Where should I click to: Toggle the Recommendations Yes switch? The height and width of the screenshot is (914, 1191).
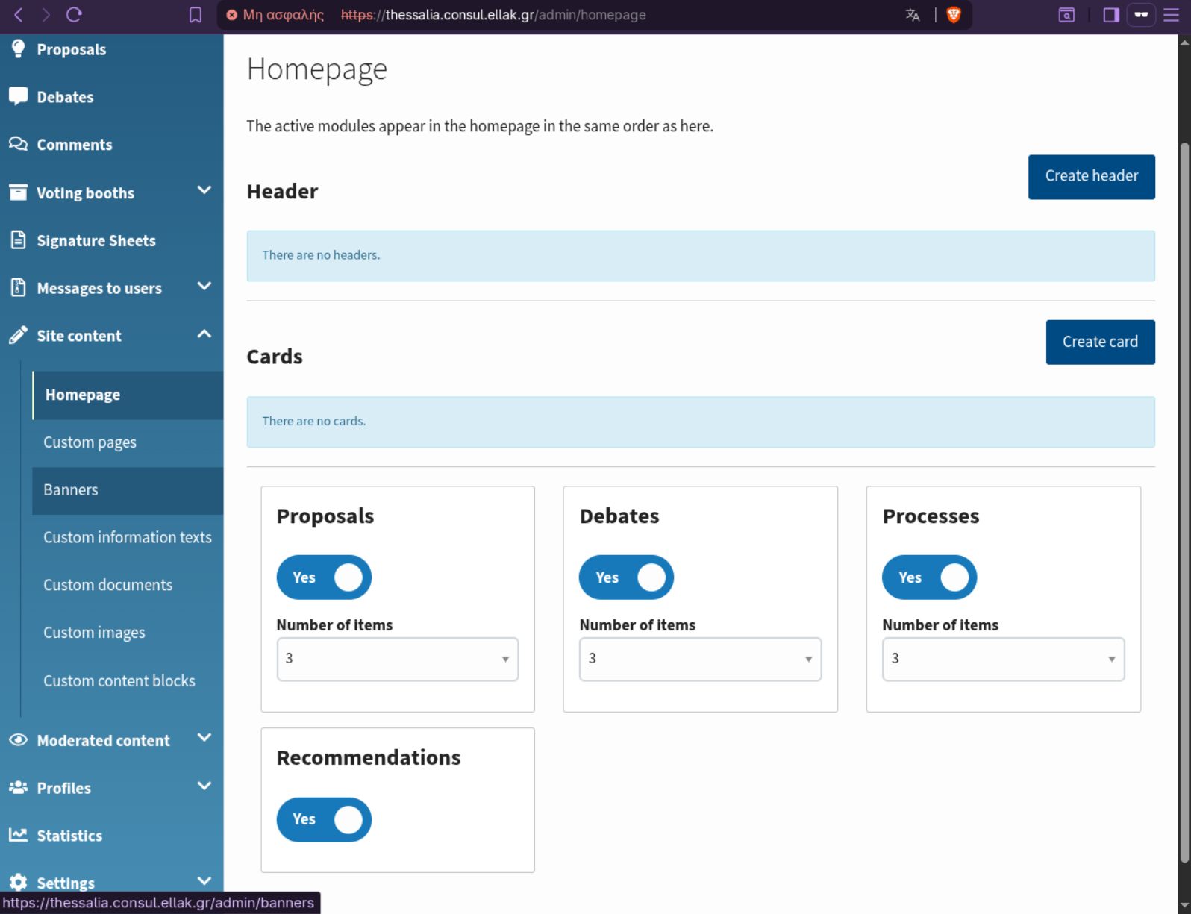[x=324, y=819]
